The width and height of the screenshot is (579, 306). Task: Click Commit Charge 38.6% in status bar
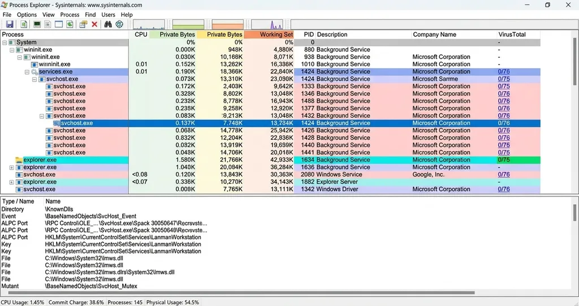tap(76, 302)
